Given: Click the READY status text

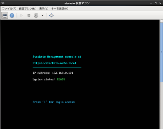Looking at the screenshot, I should (61, 79).
